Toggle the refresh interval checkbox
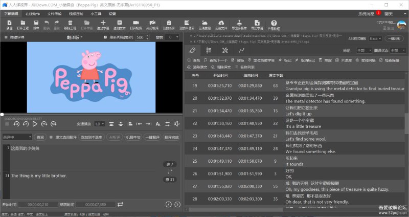 click(105, 37)
